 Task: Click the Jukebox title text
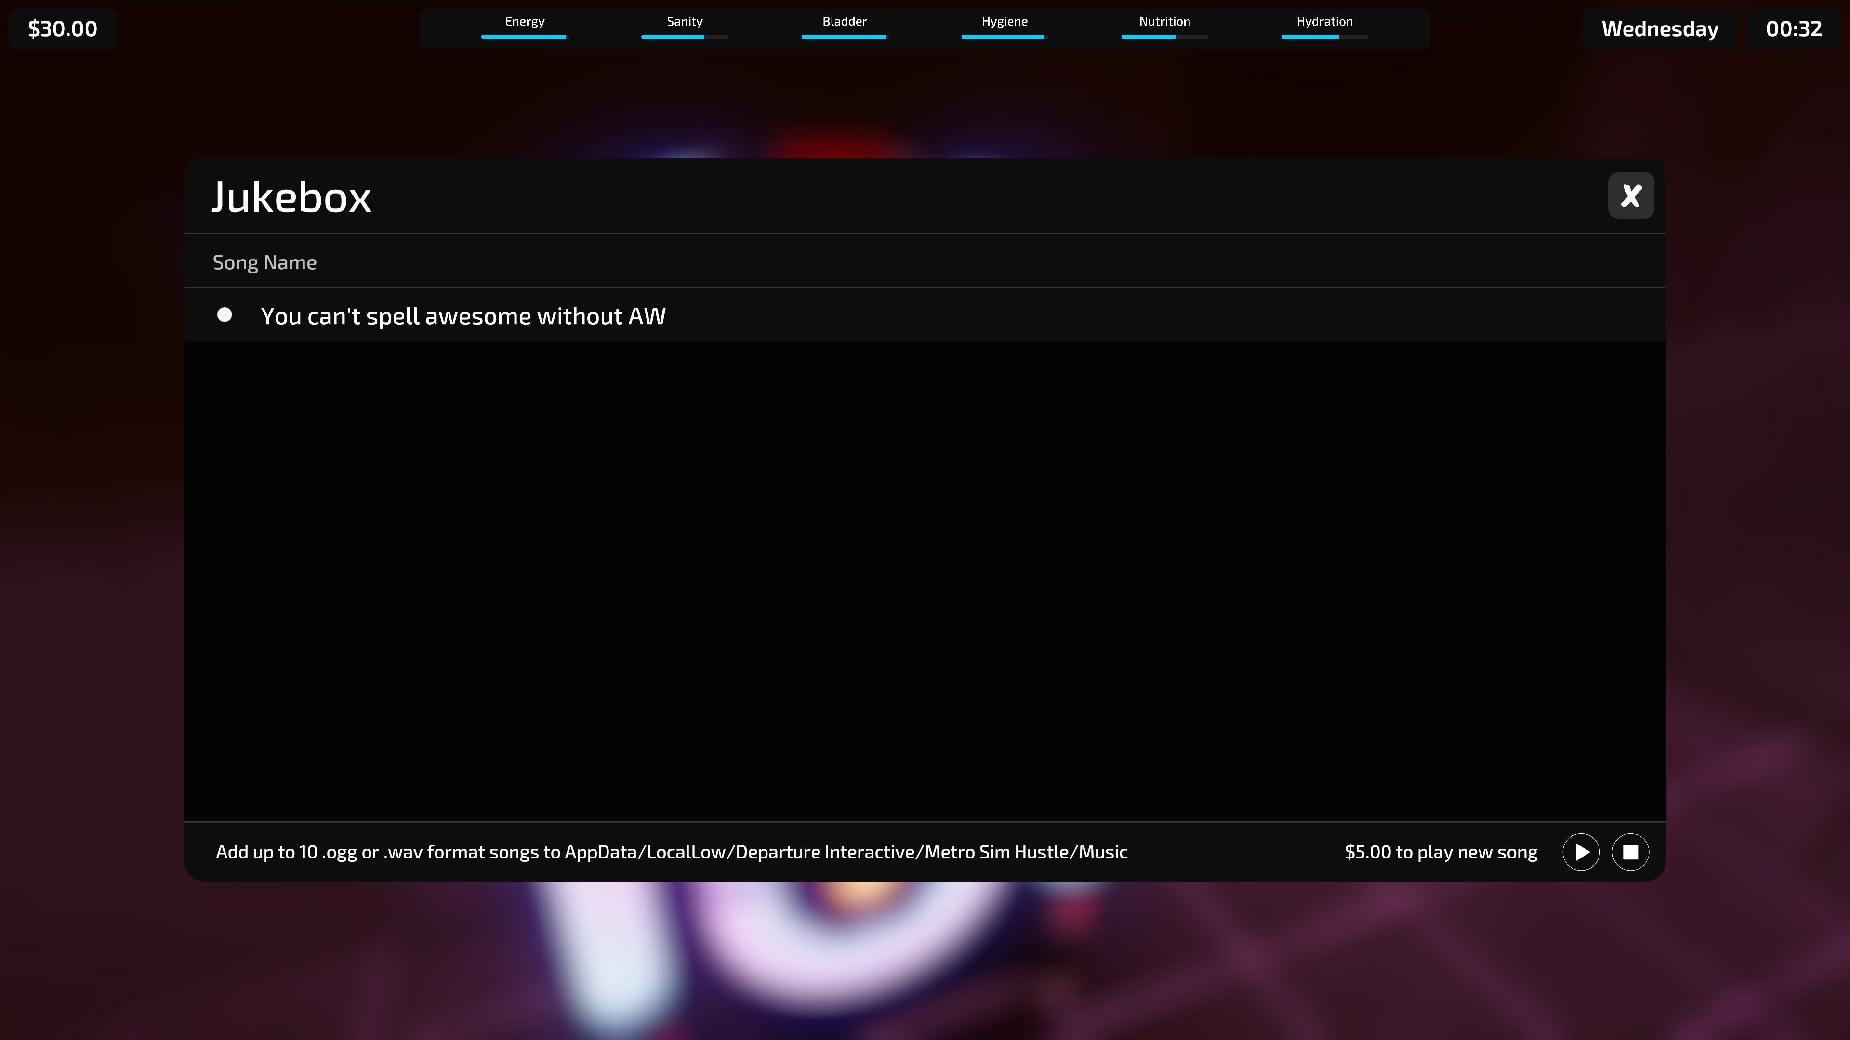point(291,196)
